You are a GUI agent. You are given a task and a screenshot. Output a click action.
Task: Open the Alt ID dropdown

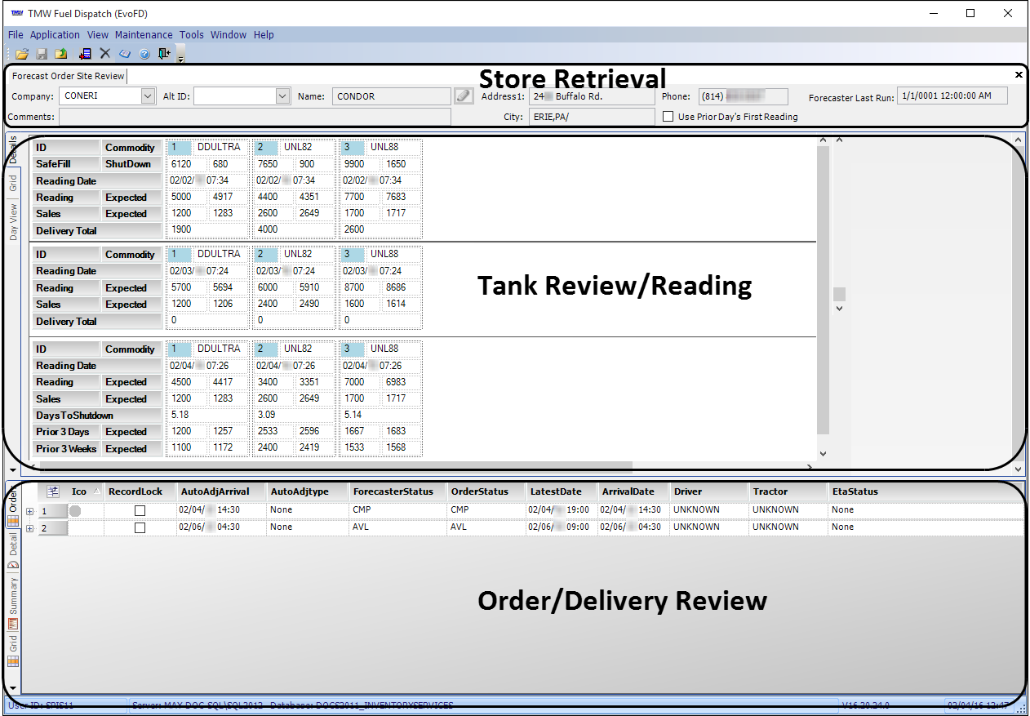282,96
